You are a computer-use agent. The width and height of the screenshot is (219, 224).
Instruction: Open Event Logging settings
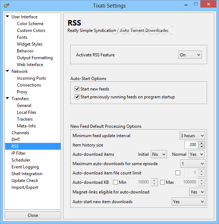(25, 167)
